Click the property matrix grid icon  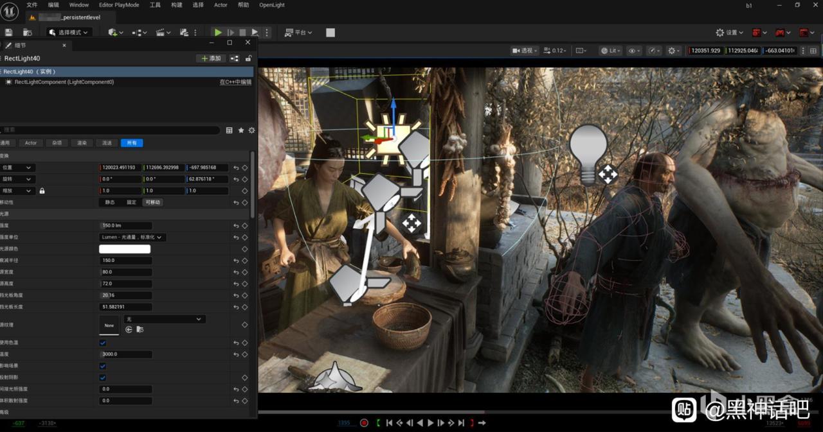click(x=229, y=130)
